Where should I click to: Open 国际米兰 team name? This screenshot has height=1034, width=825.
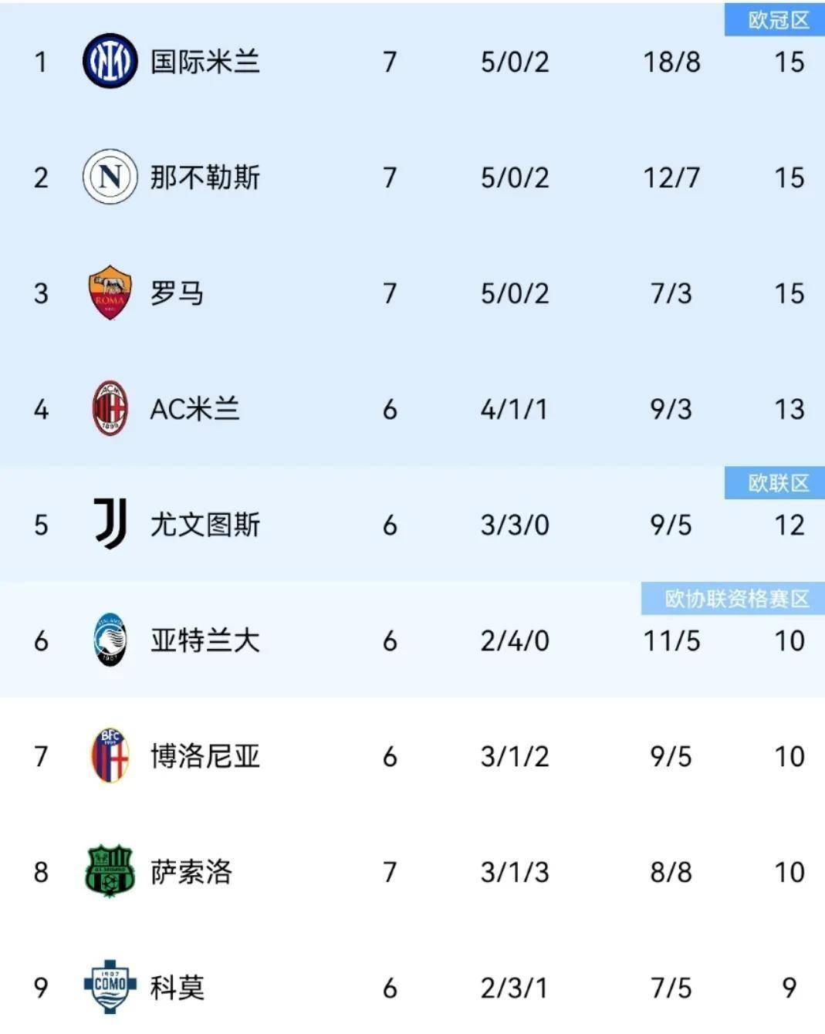click(x=205, y=62)
